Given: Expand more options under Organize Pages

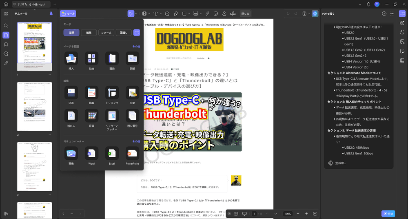Looking at the screenshot, I should click(x=136, y=47).
